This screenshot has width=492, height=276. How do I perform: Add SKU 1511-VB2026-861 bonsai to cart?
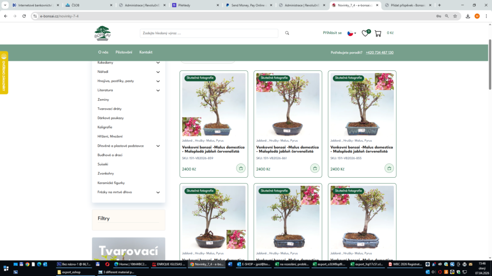[x=315, y=168]
